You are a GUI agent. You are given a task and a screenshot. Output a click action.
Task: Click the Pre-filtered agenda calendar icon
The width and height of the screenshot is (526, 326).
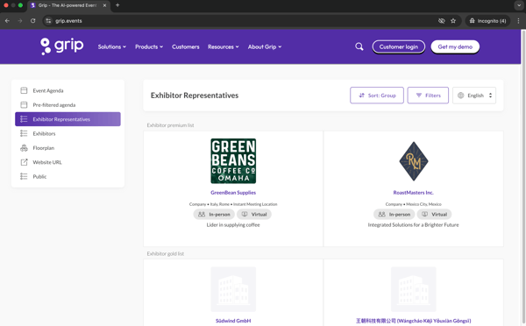coord(24,105)
